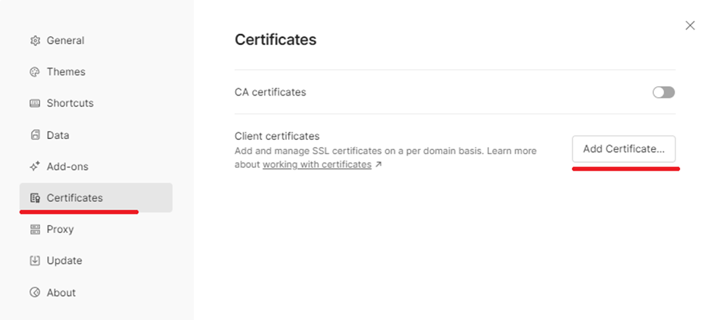The height and width of the screenshot is (320, 714).
Task: Enable the CA certificates switch
Action: (x=663, y=92)
